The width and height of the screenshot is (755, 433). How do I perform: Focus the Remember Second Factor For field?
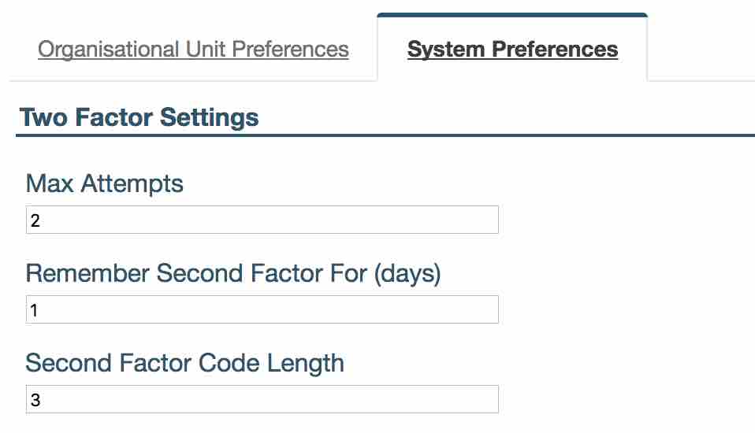[262, 309]
